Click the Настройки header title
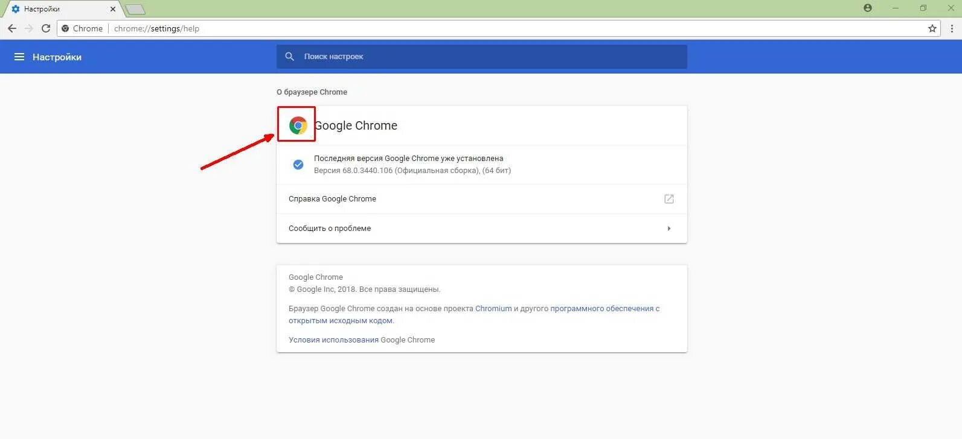Screen dimensions: 962x439 pos(57,57)
